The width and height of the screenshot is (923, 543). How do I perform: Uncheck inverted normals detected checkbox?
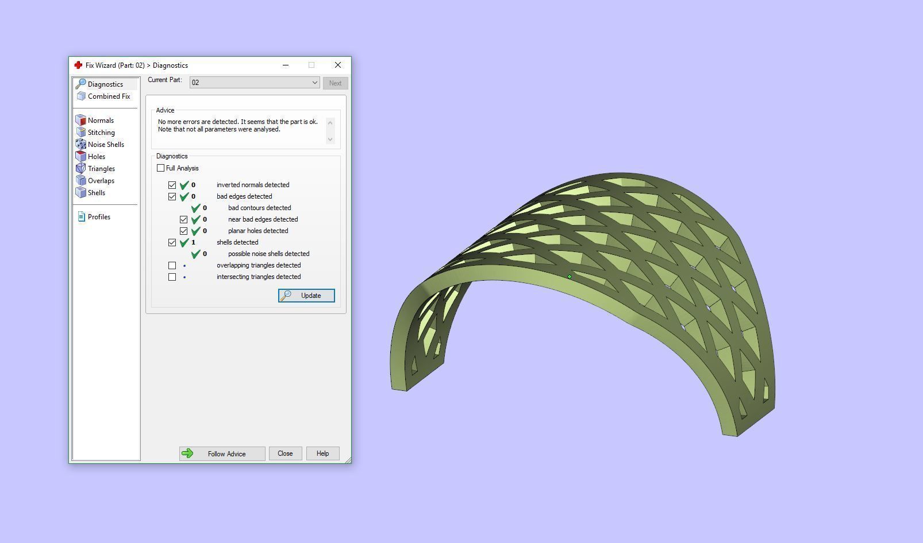click(x=172, y=185)
